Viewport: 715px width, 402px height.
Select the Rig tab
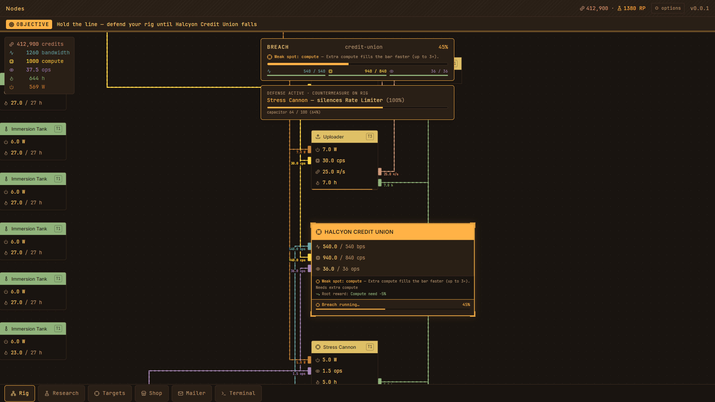20,393
